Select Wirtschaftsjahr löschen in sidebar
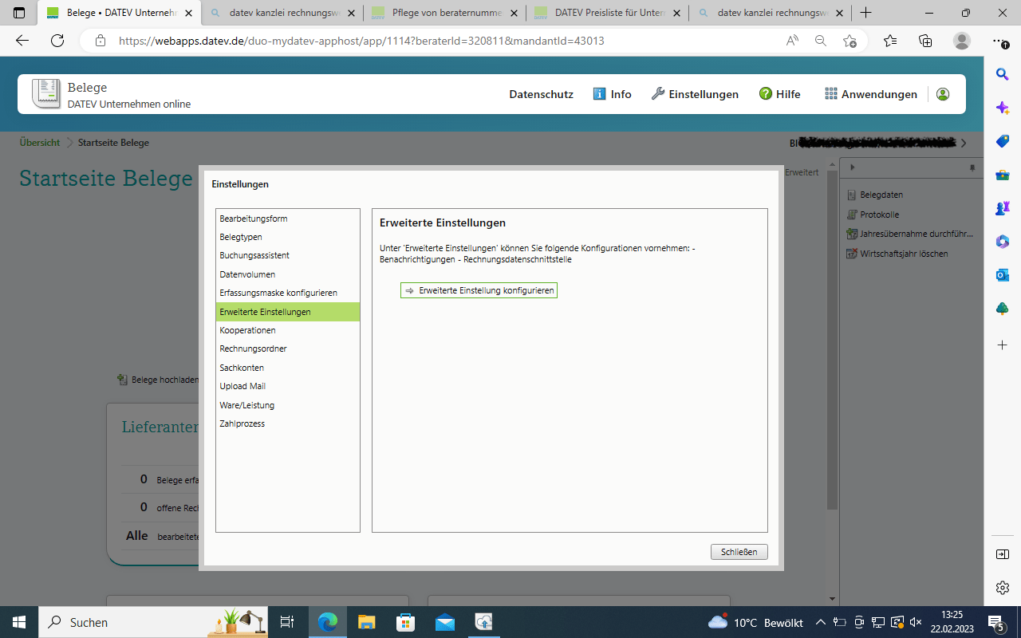The height and width of the screenshot is (638, 1021). point(897,254)
